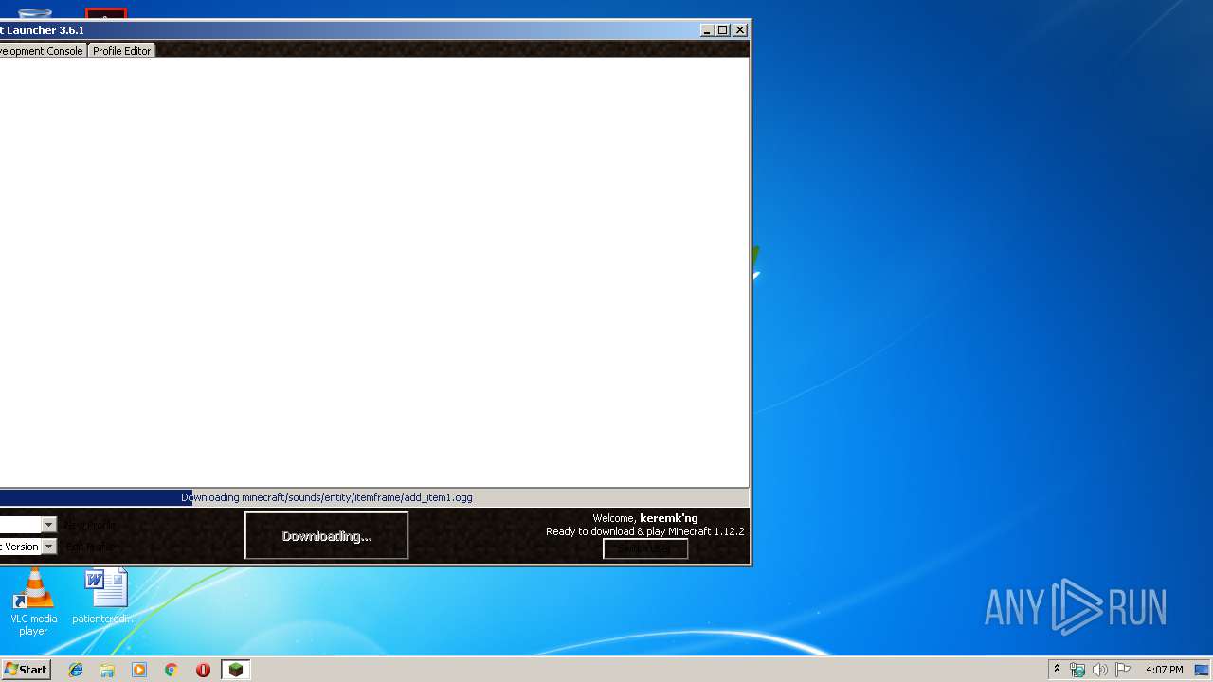Click the Switch User button
This screenshot has width=1213, height=682.
click(645, 548)
